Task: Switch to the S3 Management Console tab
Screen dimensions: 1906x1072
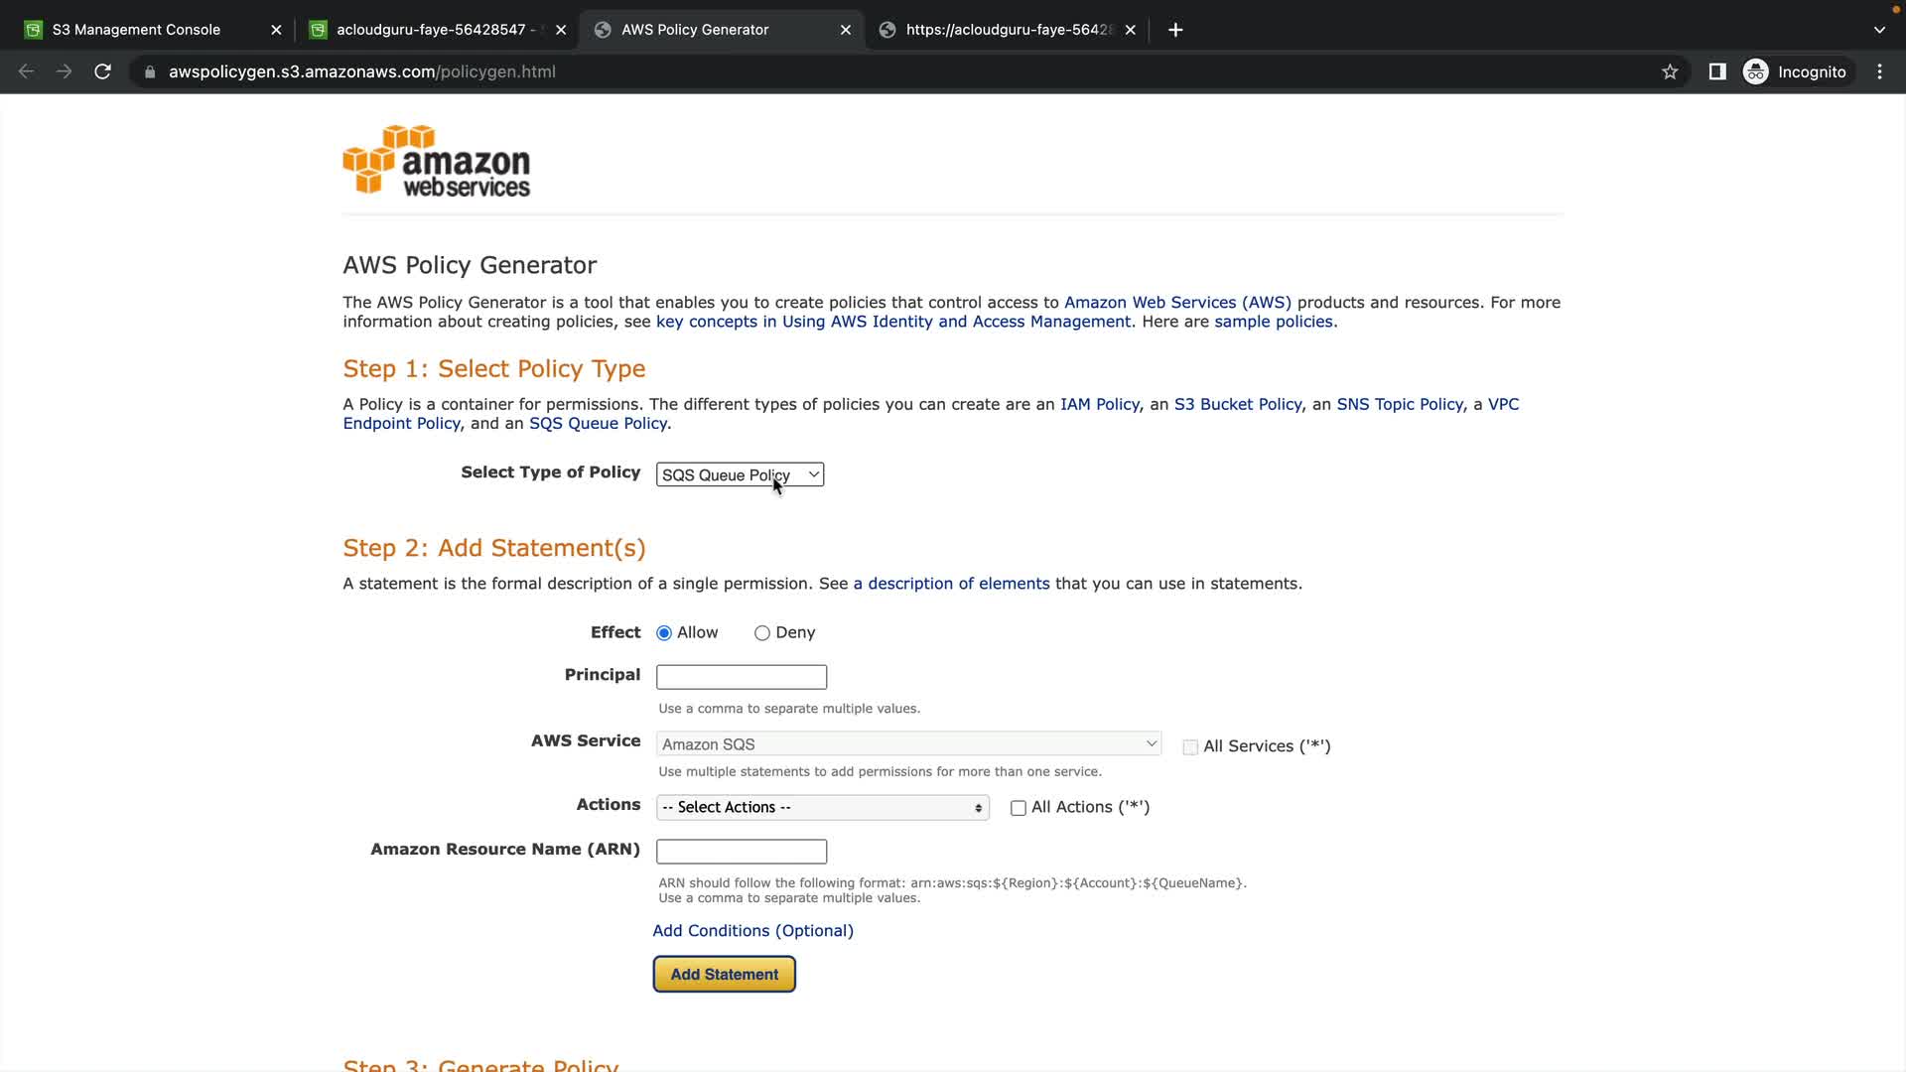Action: coord(137,30)
